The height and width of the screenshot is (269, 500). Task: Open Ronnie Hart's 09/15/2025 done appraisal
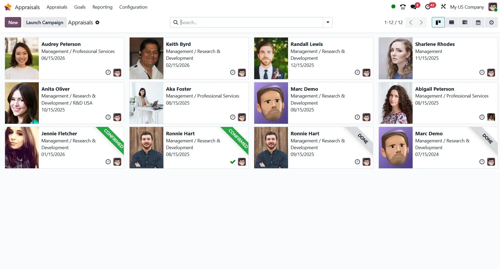pyautogui.click(x=313, y=148)
